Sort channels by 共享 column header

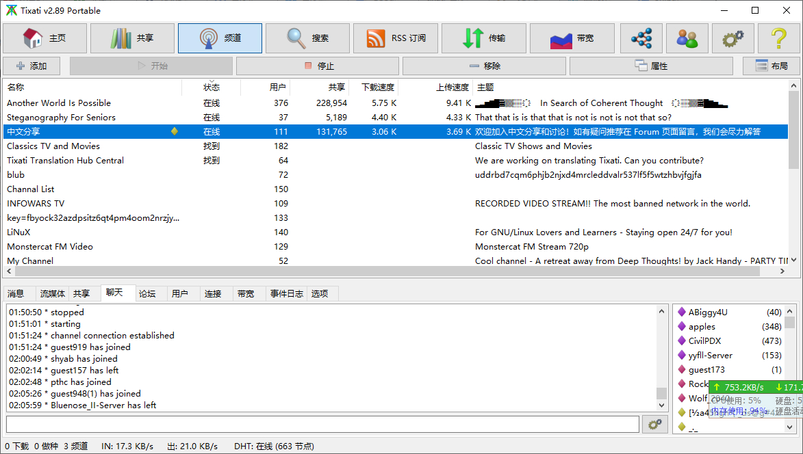(x=320, y=88)
